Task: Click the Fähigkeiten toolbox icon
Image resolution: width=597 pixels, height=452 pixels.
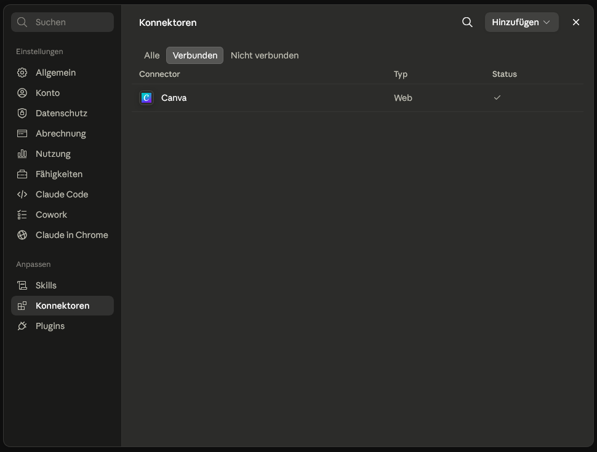Action: tap(22, 174)
